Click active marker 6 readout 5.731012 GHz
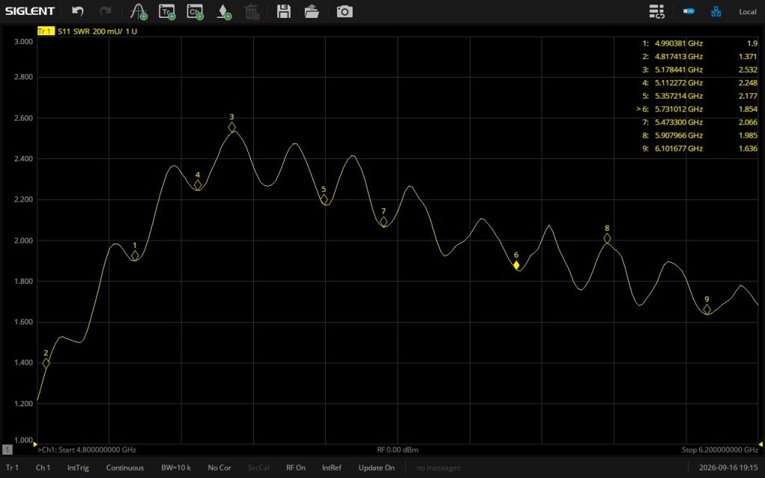The width and height of the screenshot is (765, 478). (678, 109)
